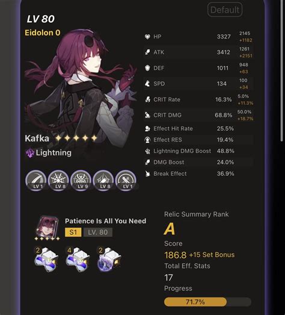
Task: Open the purple planar ornament set icon
Action: click(109, 259)
